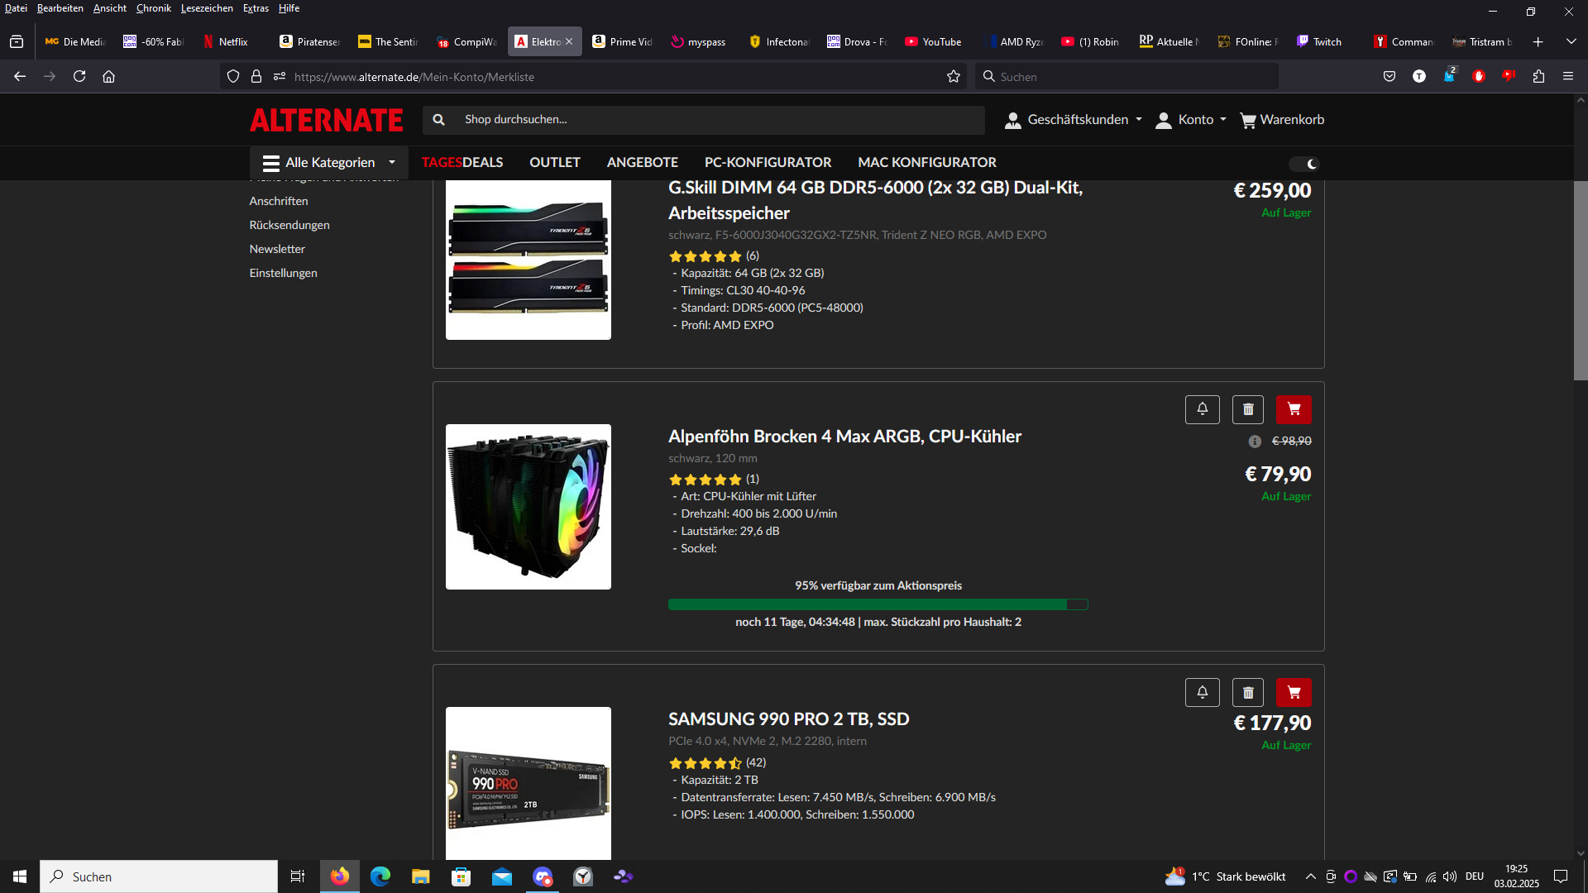This screenshot has height=893, width=1588.
Task: Open the Chronik menu
Action: pyautogui.click(x=154, y=8)
